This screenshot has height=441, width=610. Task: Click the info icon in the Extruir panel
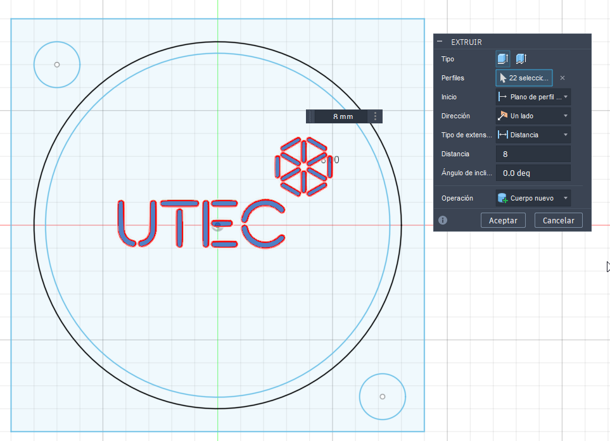[x=443, y=220]
